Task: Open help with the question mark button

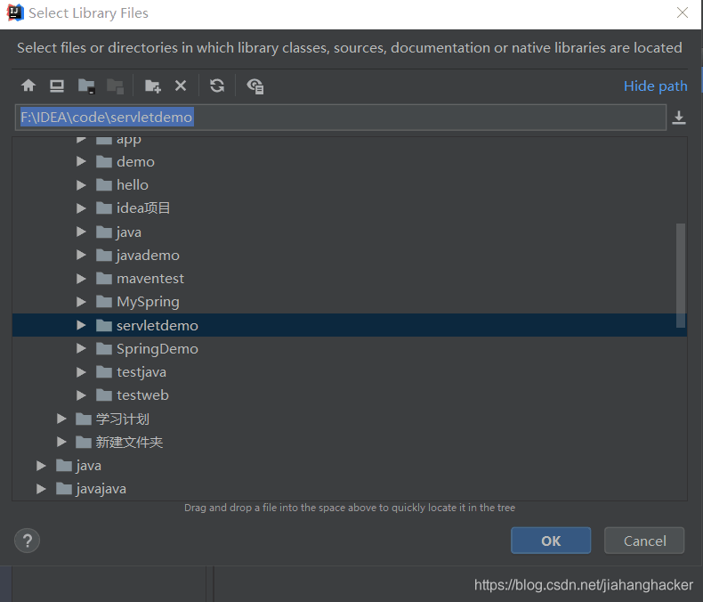Action: [x=27, y=541]
